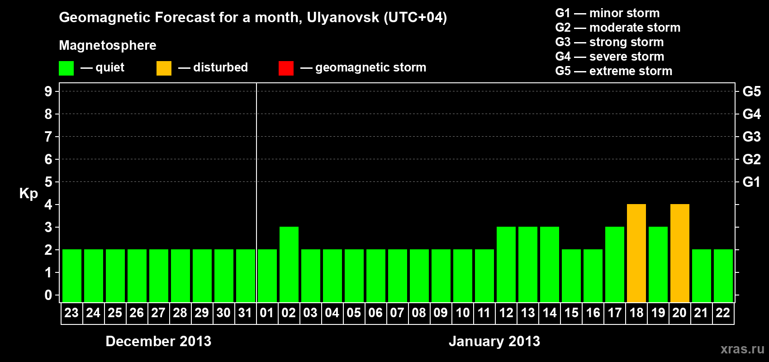Click date cell '27' on the axis

click(x=158, y=313)
